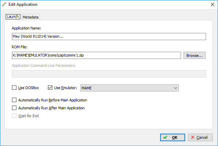
Task: Click the Use Emulator label text
Action: [65, 88]
